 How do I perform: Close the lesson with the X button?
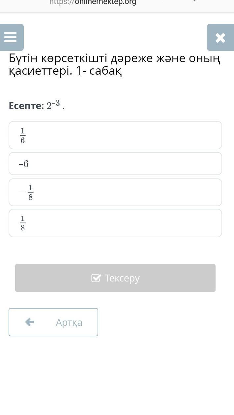[220, 38]
